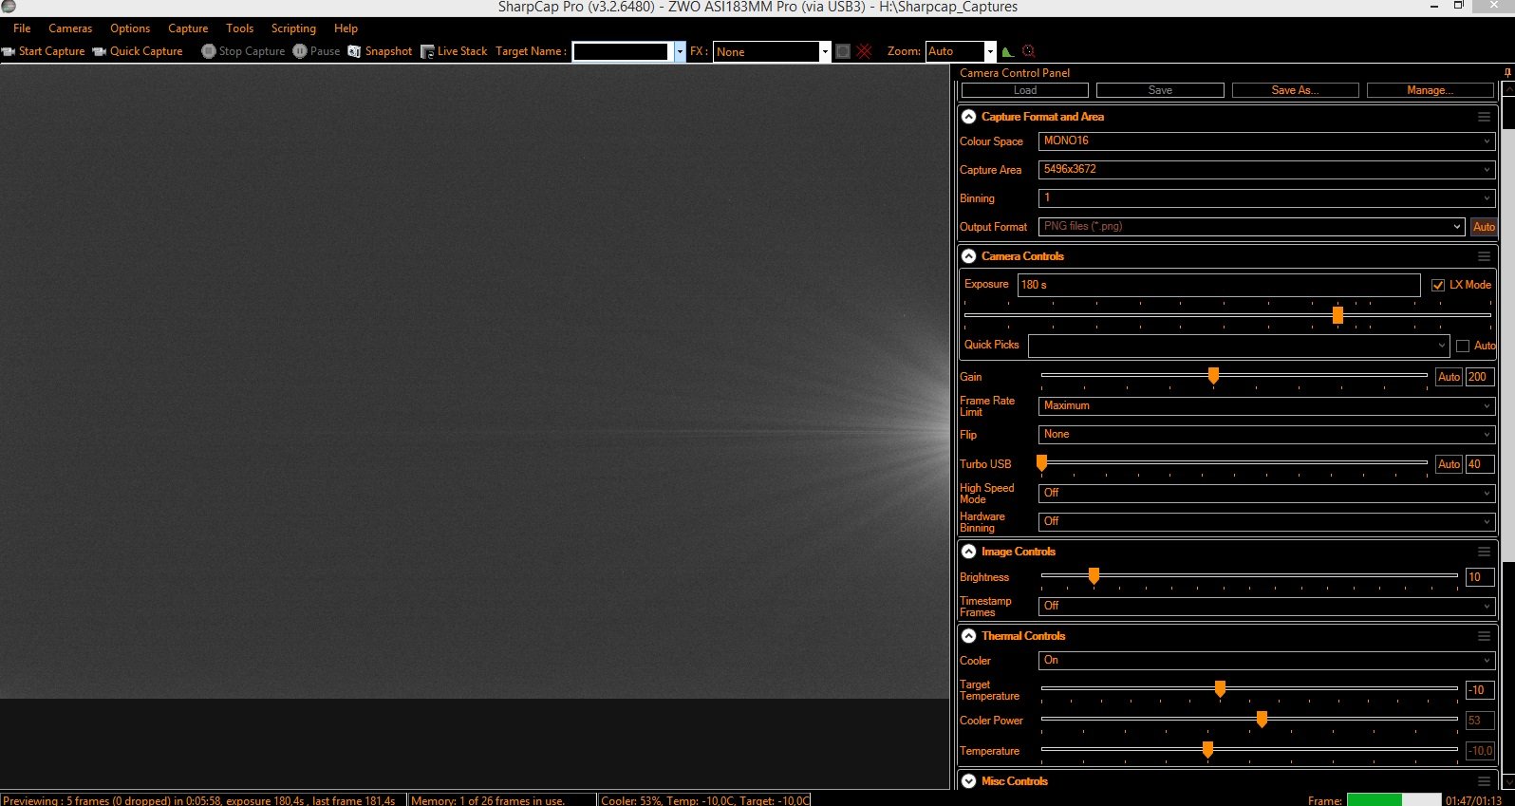Pin the Camera Control Panel

[1507, 73]
